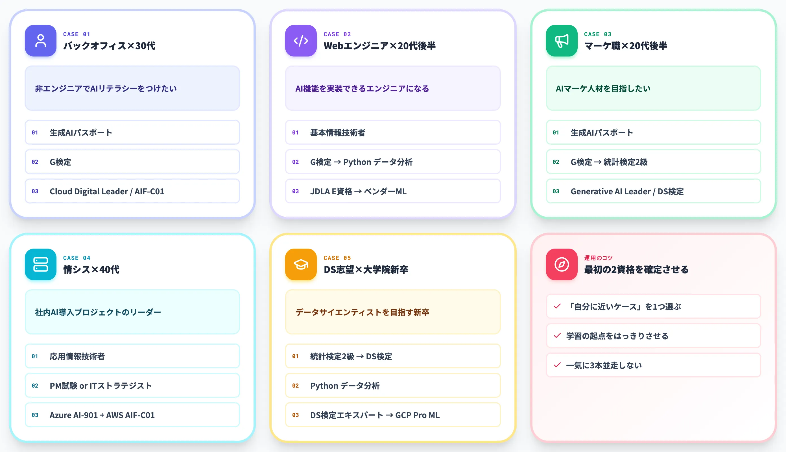The height and width of the screenshot is (452, 786).
Task: Select G検定 → 統計検定2級 step
Action: (x=653, y=162)
